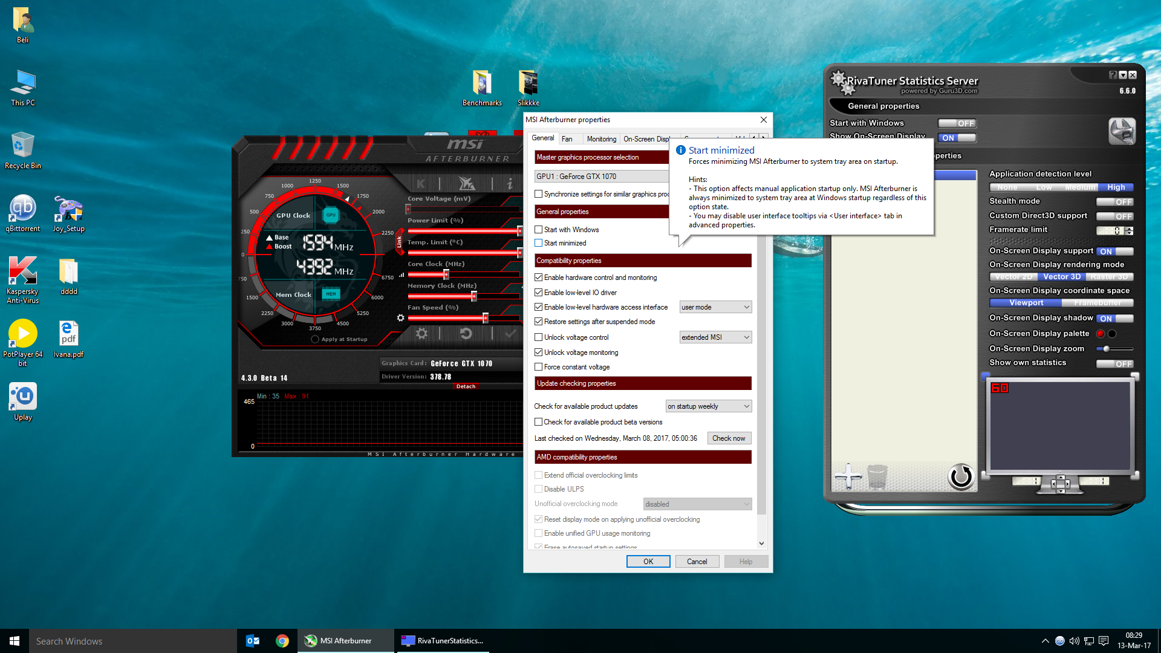This screenshot has height=653, width=1161.
Task: Click the MSI fighter jet icon in Afterburner
Action: 466,183
